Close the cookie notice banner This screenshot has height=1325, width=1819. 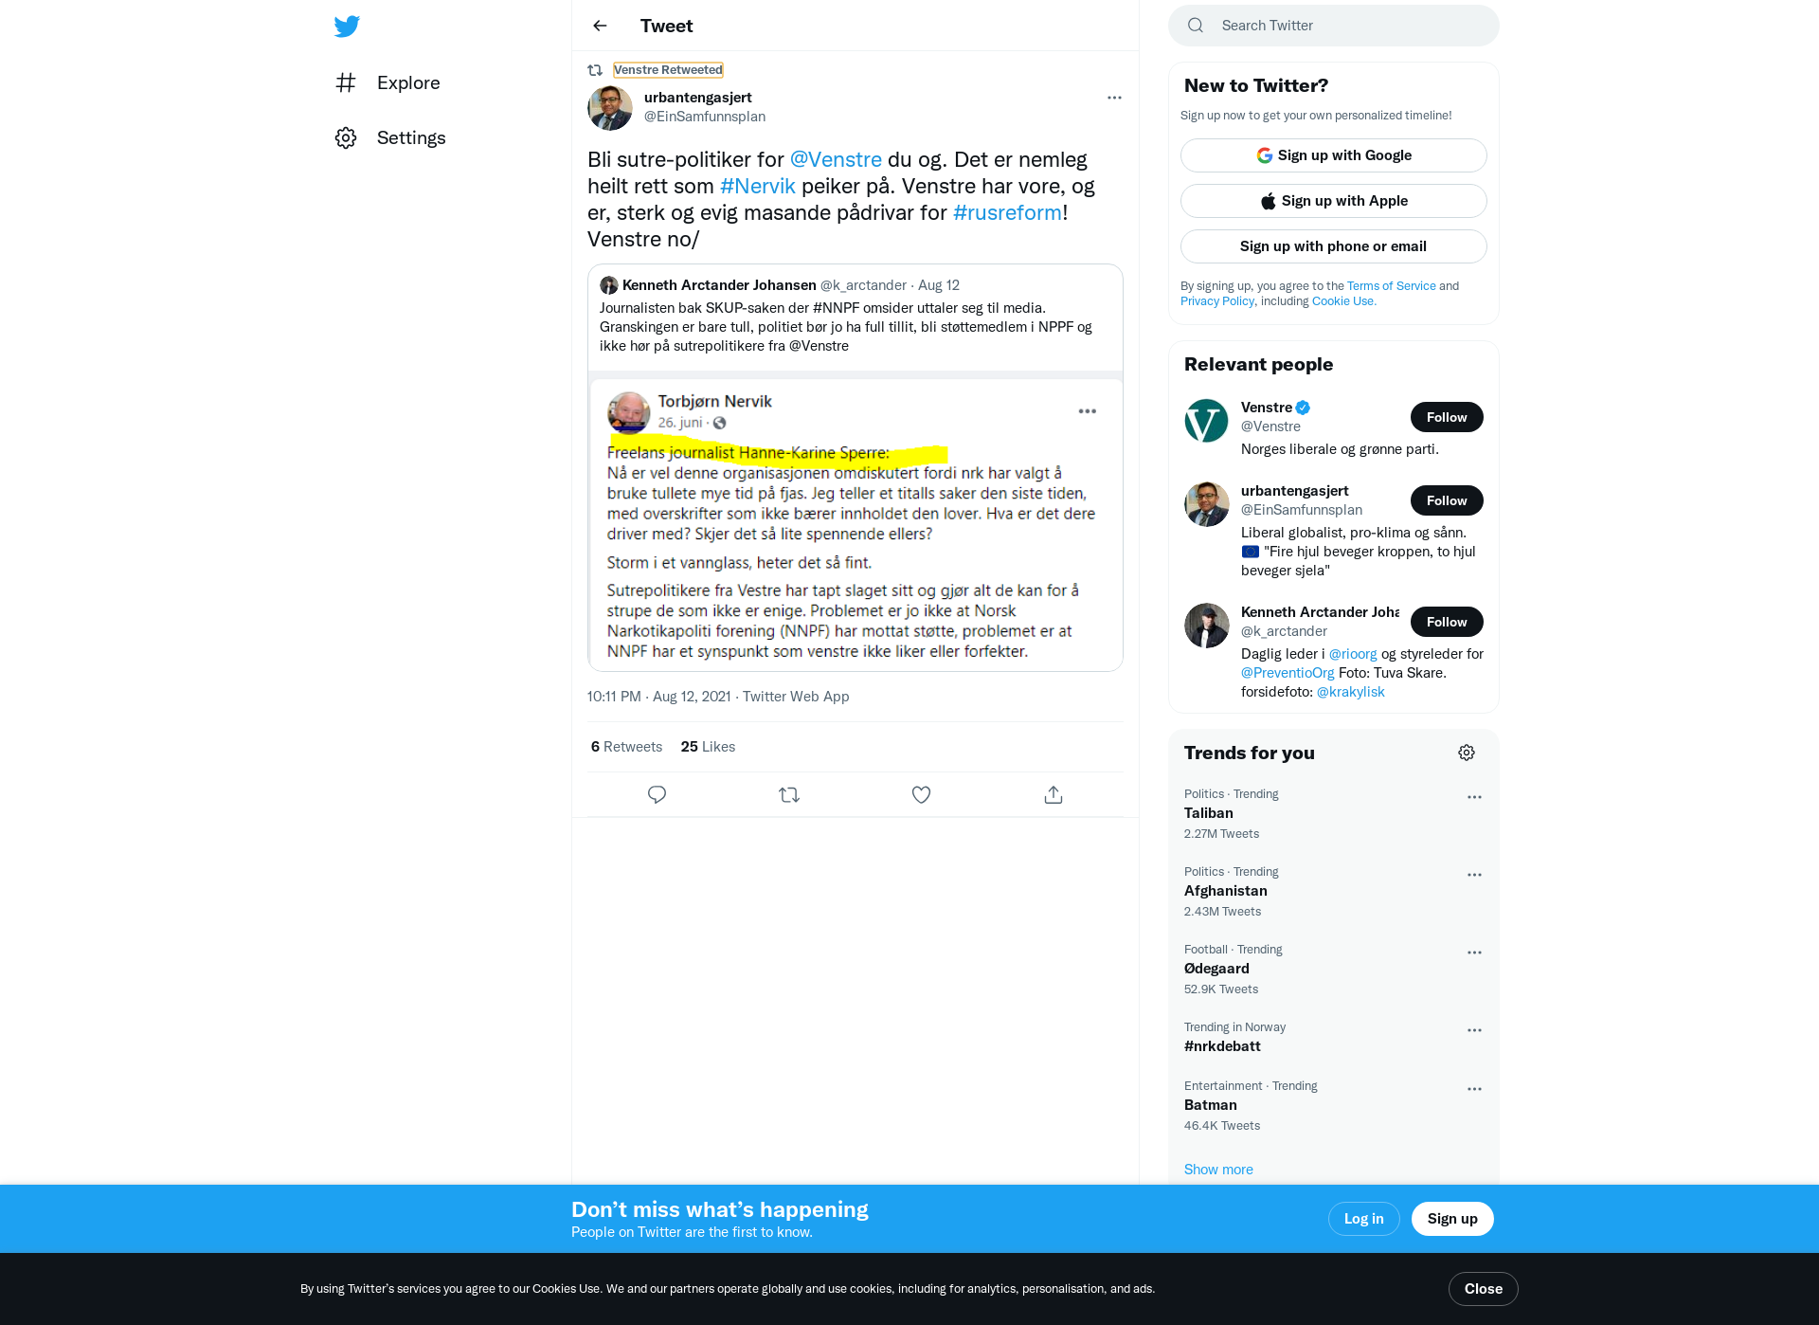[1484, 1289]
